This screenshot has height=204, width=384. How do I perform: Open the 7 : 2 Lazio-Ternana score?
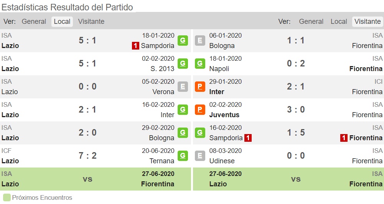(x=87, y=156)
